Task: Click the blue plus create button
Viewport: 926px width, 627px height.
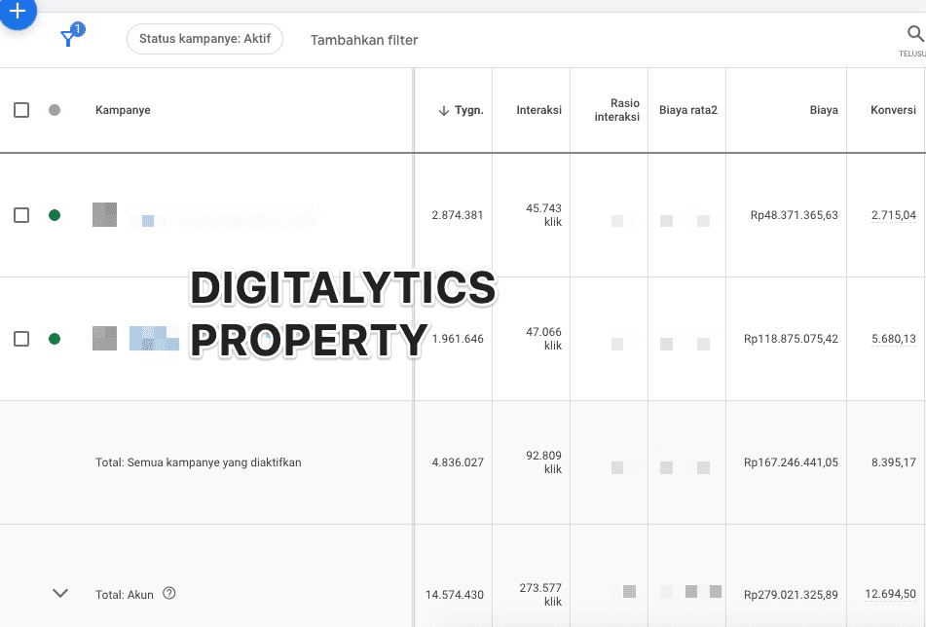Action: pyautogui.click(x=17, y=12)
